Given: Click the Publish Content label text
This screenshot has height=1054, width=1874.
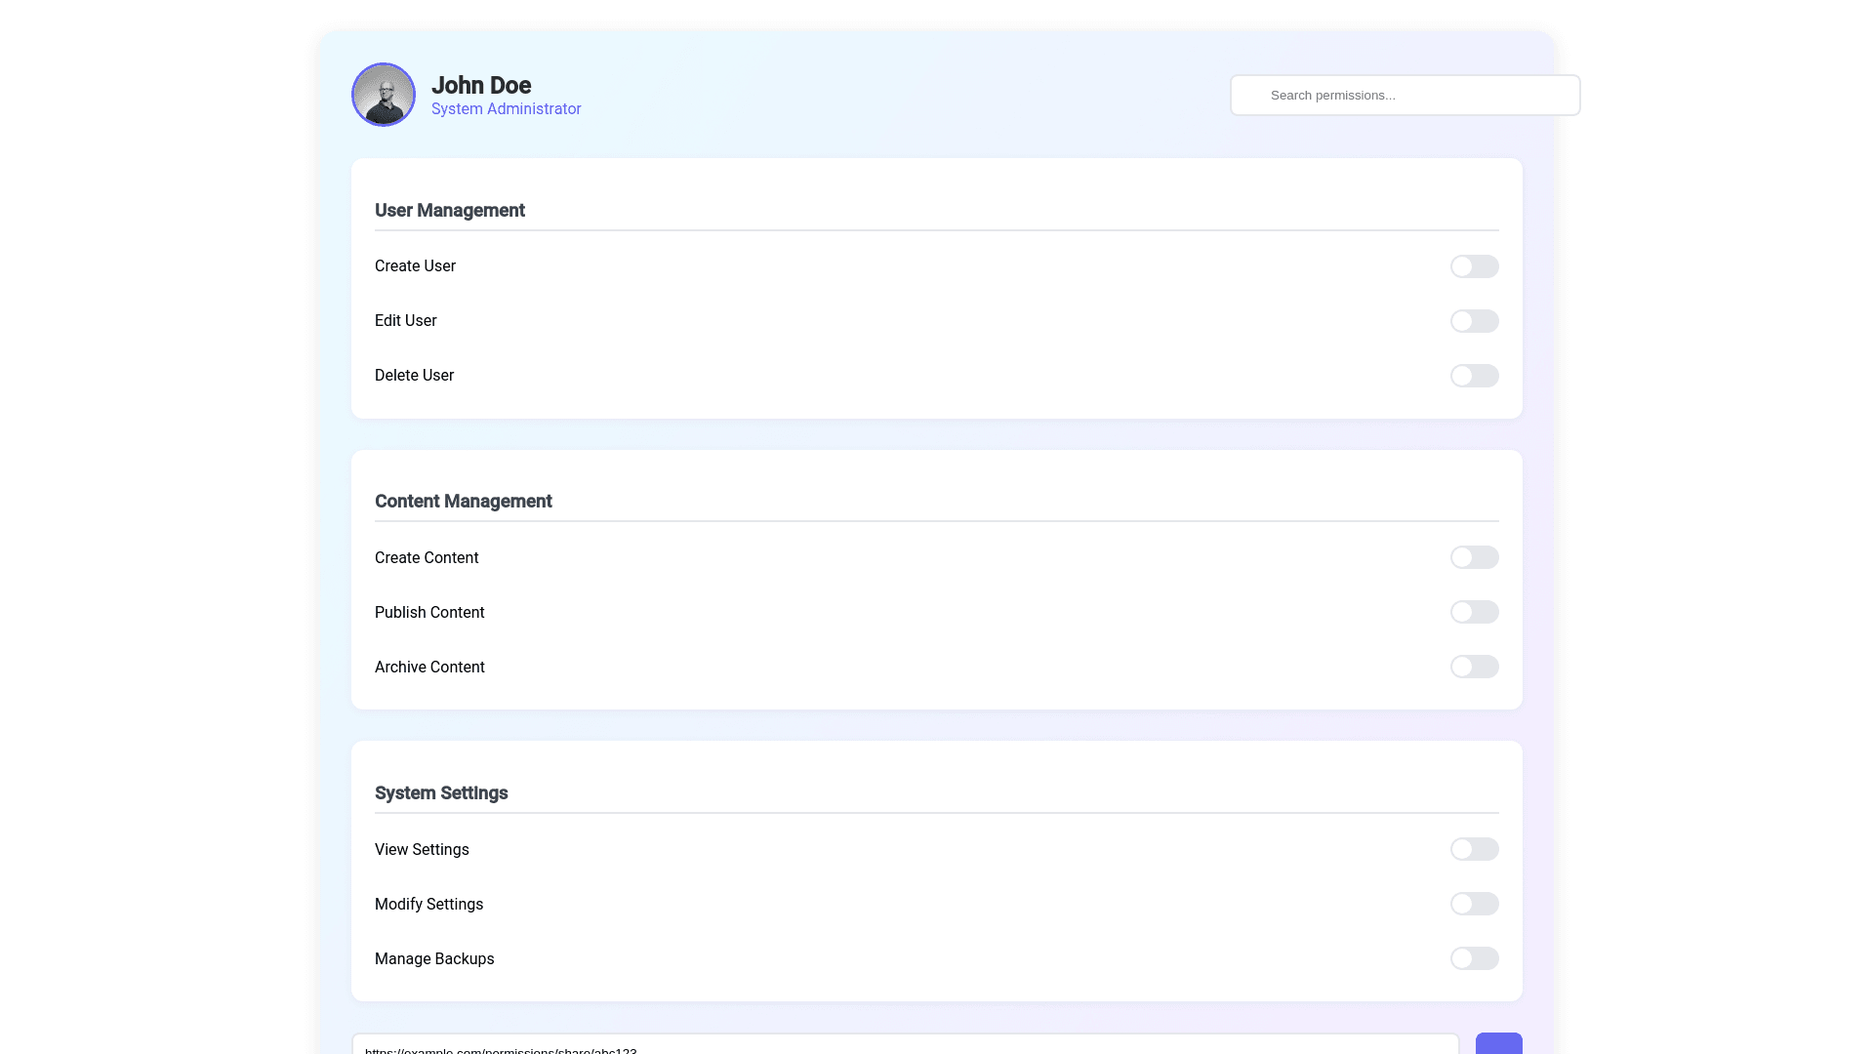Looking at the screenshot, I should point(429,613).
